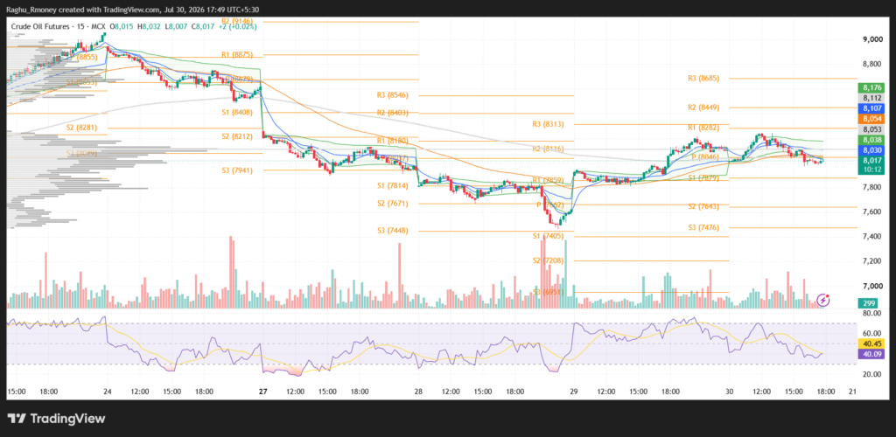896x437 pixels.
Task: Click the high value H8,032
Action: [149, 26]
